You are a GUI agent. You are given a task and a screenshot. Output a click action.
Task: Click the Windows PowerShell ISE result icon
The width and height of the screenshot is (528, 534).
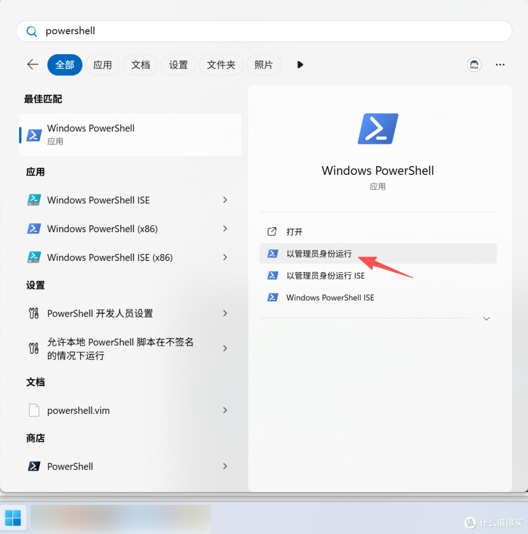(x=34, y=200)
